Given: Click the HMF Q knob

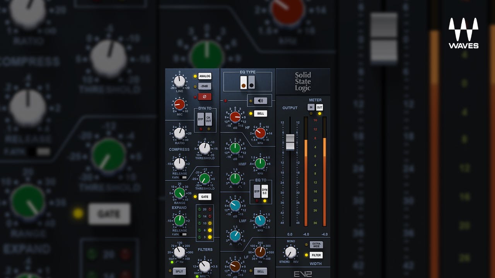Looking at the screenshot, I should 235,178.
